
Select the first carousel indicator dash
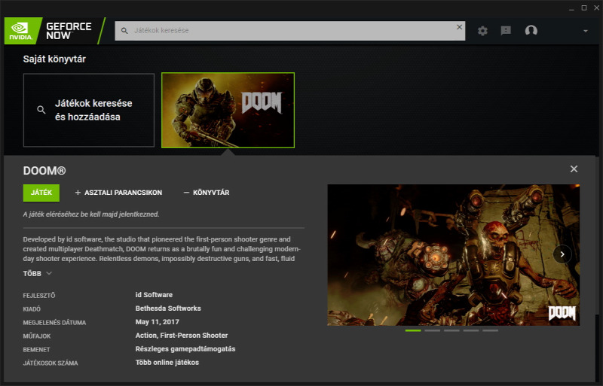413,330
